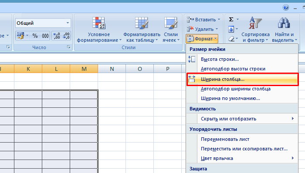
Task: Choose Автоподбор ширины столбца
Action: 242,89
